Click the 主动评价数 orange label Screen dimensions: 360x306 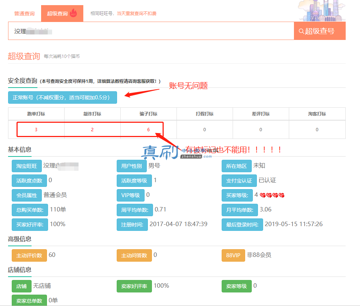click(29, 255)
